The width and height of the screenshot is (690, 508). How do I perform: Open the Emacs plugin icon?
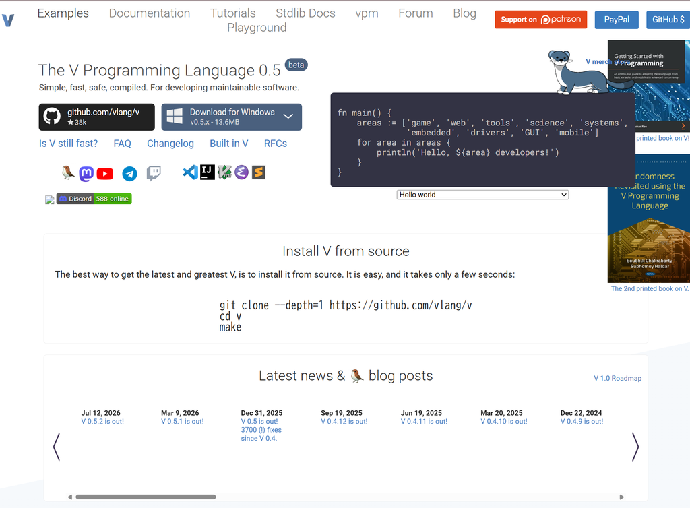(241, 172)
